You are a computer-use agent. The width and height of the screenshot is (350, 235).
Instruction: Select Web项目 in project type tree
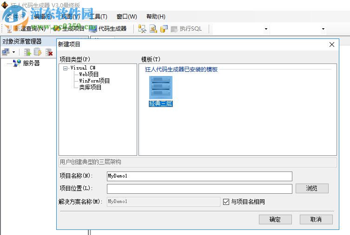click(x=89, y=74)
